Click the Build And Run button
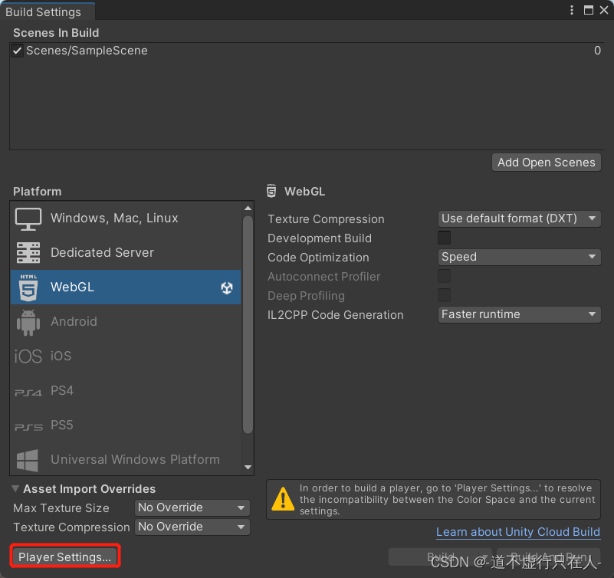Screen dimensions: 614x578 point(549,557)
